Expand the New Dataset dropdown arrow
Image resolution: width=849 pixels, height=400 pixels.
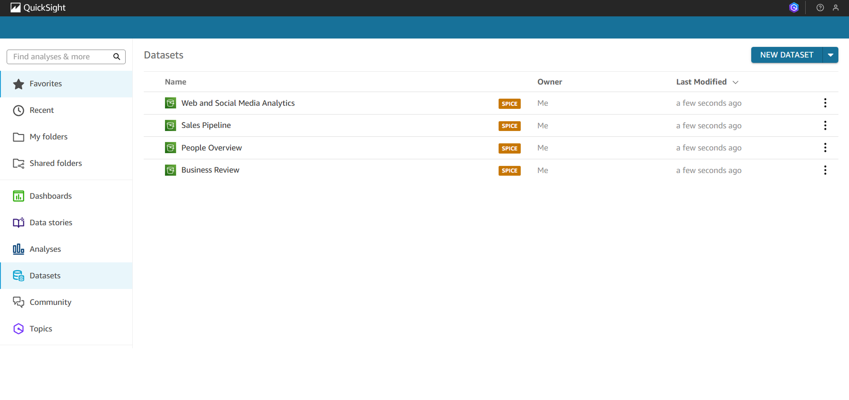pyautogui.click(x=830, y=55)
